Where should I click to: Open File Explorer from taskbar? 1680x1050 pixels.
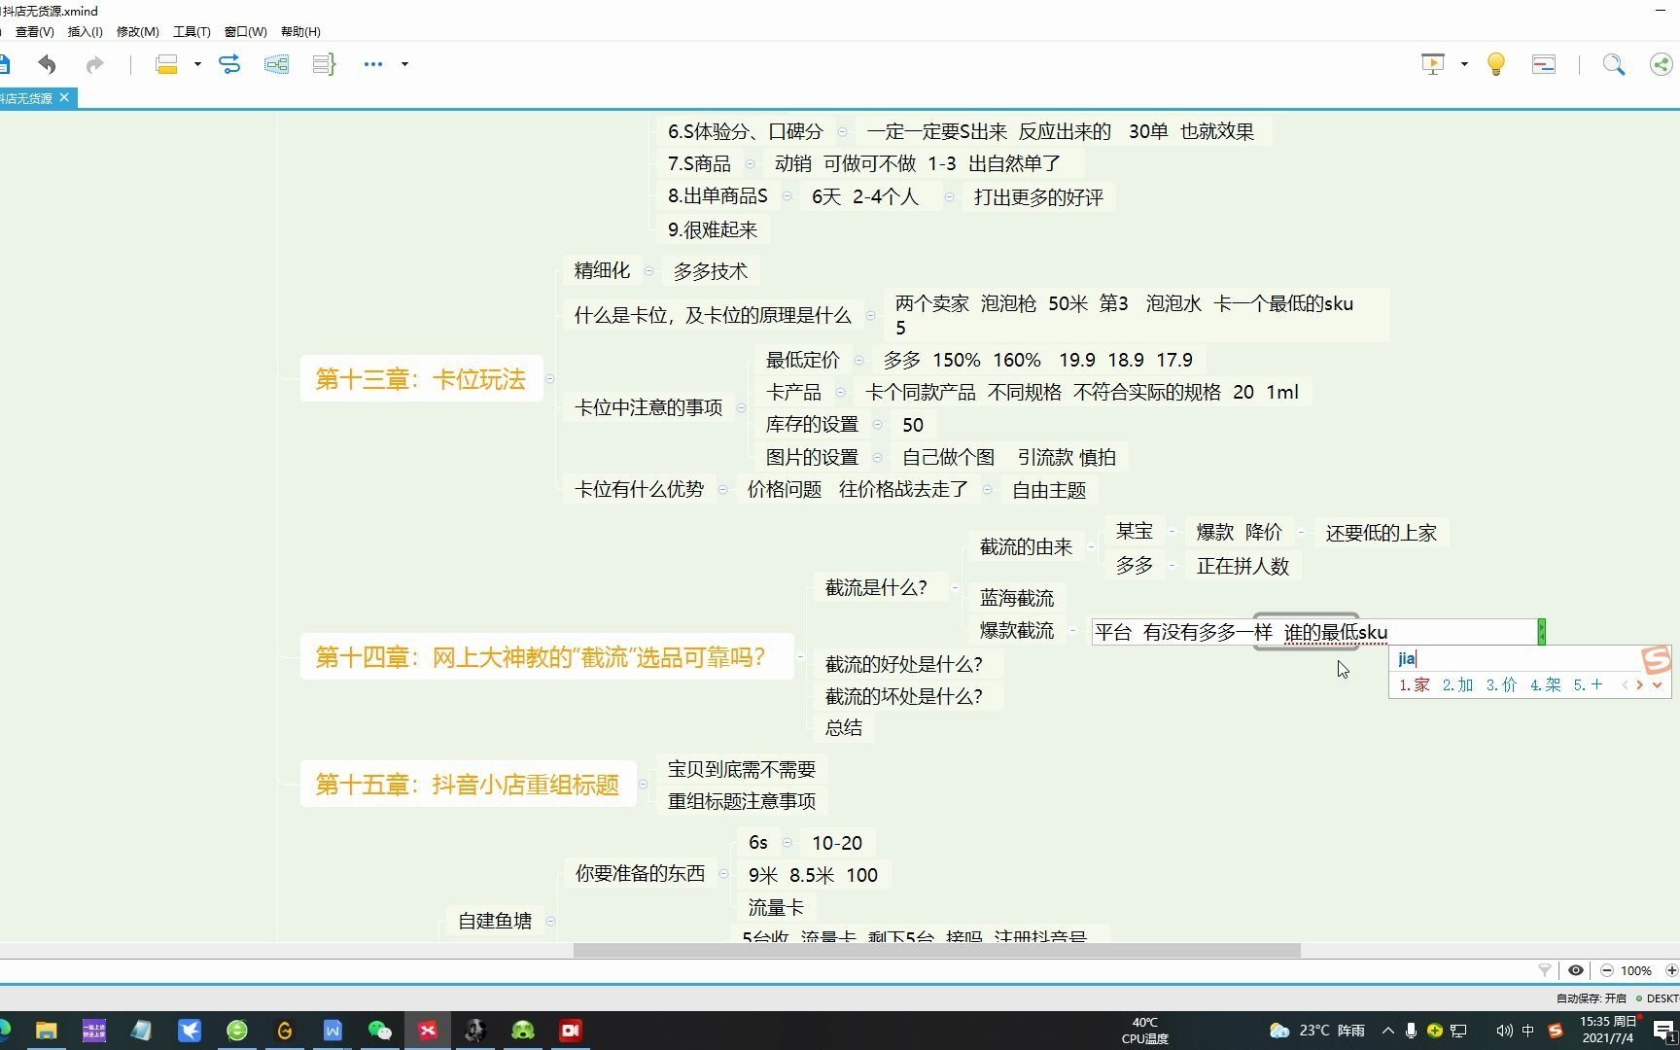pyautogui.click(x=46, y=1031)
